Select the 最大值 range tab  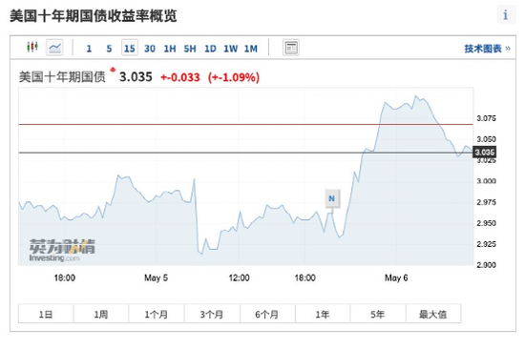433,314
